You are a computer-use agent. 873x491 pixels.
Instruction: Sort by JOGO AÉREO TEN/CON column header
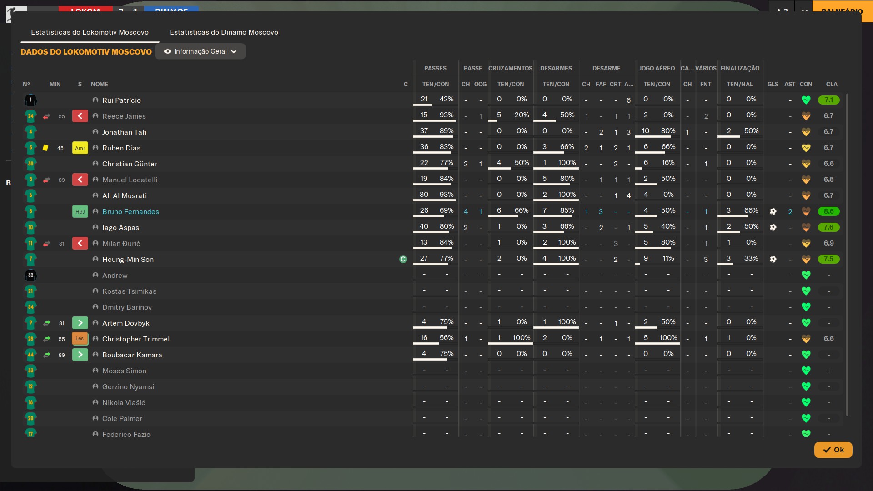click(657, 84)
